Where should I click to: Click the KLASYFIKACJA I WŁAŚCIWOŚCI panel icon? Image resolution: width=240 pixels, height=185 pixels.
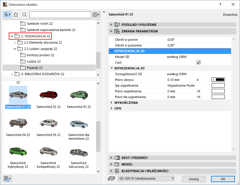click(x=117, y=170)
